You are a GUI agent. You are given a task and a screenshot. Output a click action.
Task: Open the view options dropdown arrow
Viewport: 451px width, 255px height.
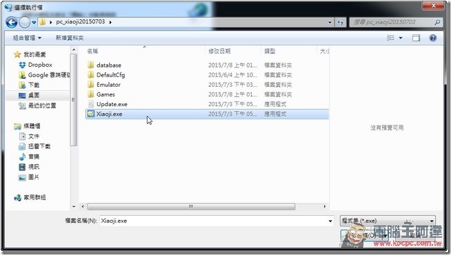[401, 38]
